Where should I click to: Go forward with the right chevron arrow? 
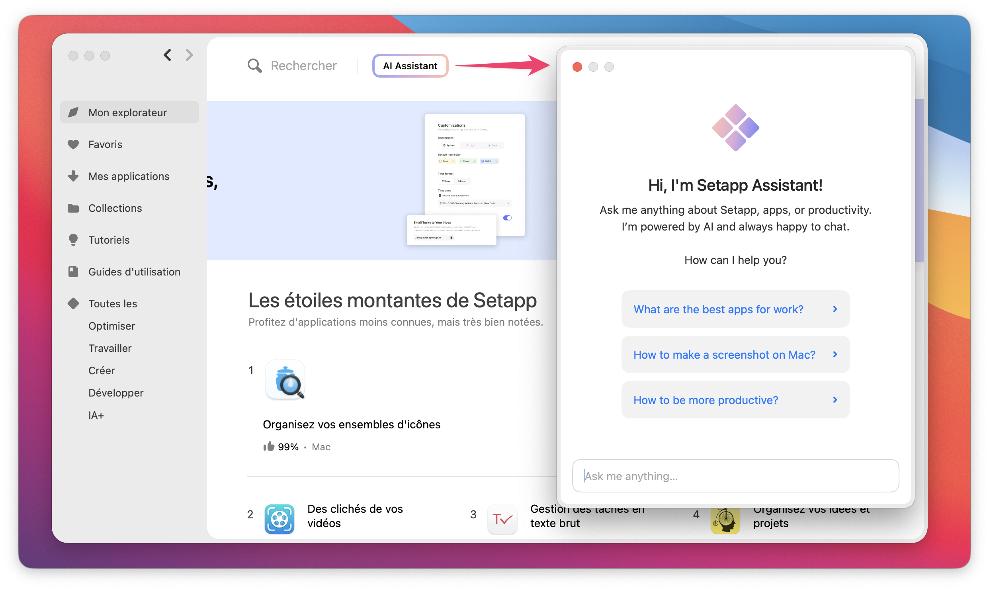[189, 55]
